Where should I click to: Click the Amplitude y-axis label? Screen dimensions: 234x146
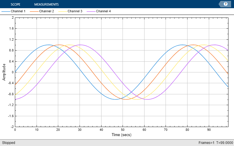(x=4, y=72)
